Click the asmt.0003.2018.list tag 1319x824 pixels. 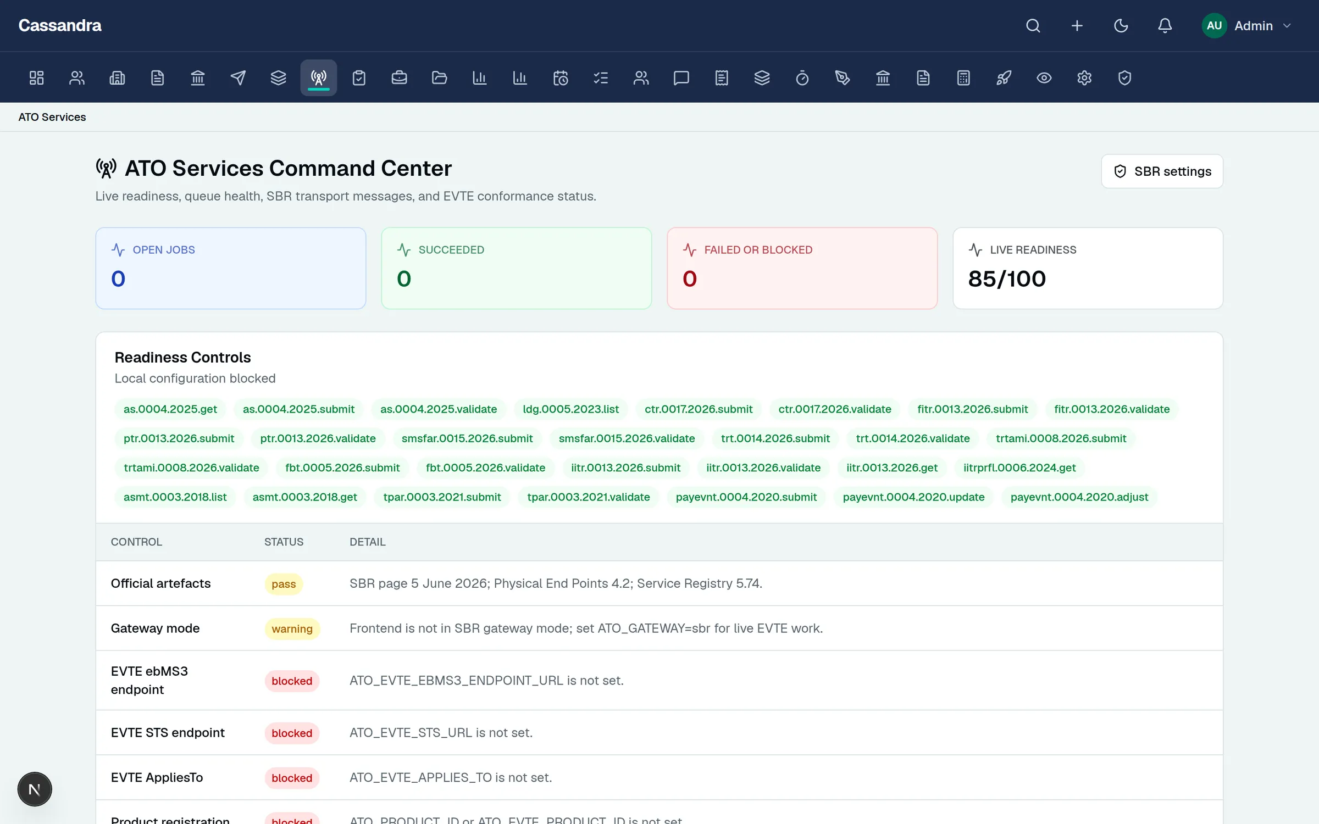[175, 497]
